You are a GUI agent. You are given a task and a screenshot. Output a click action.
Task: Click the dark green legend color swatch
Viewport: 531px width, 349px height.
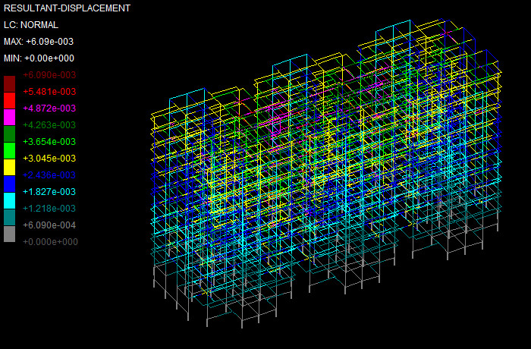pos(9,134)
